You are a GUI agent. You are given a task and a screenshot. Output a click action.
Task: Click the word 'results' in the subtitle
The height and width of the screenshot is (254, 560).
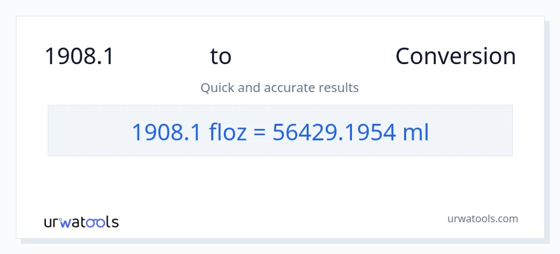[x=339, y=88]
